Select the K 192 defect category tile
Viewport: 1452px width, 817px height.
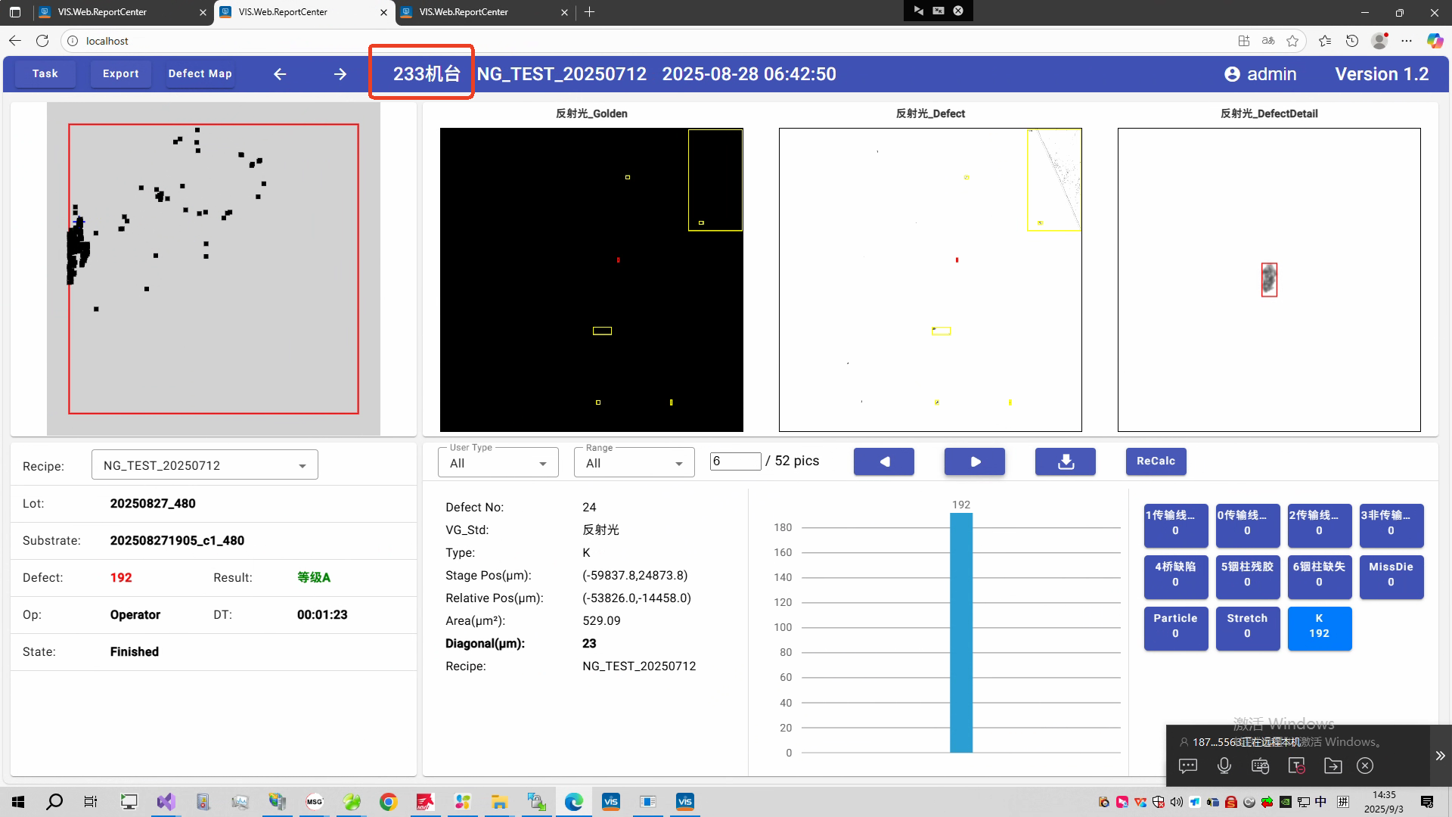(1319, 626)
